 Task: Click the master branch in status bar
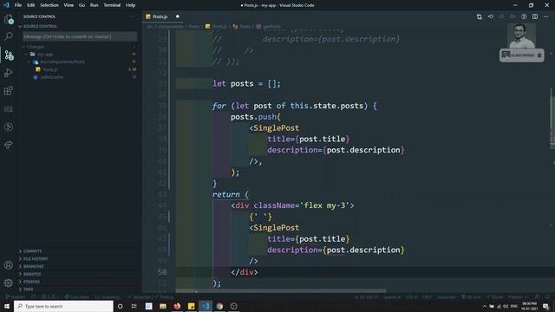pos(16,297)
